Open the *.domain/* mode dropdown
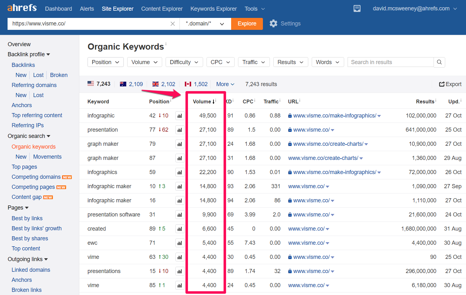Image resolution: width=466 pixels, height=295 pixels. 205,24
